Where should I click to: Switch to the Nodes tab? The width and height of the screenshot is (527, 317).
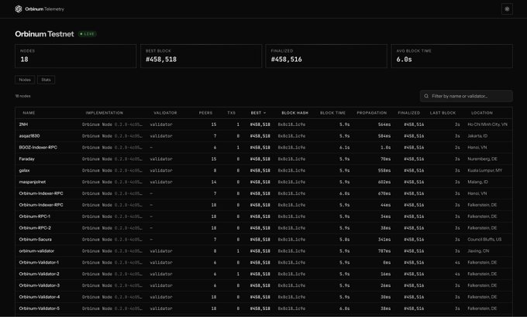point(25,80)
